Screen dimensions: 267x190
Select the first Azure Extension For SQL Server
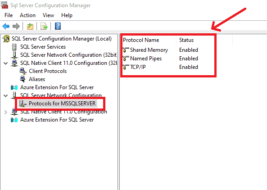[x=57, y=87]
